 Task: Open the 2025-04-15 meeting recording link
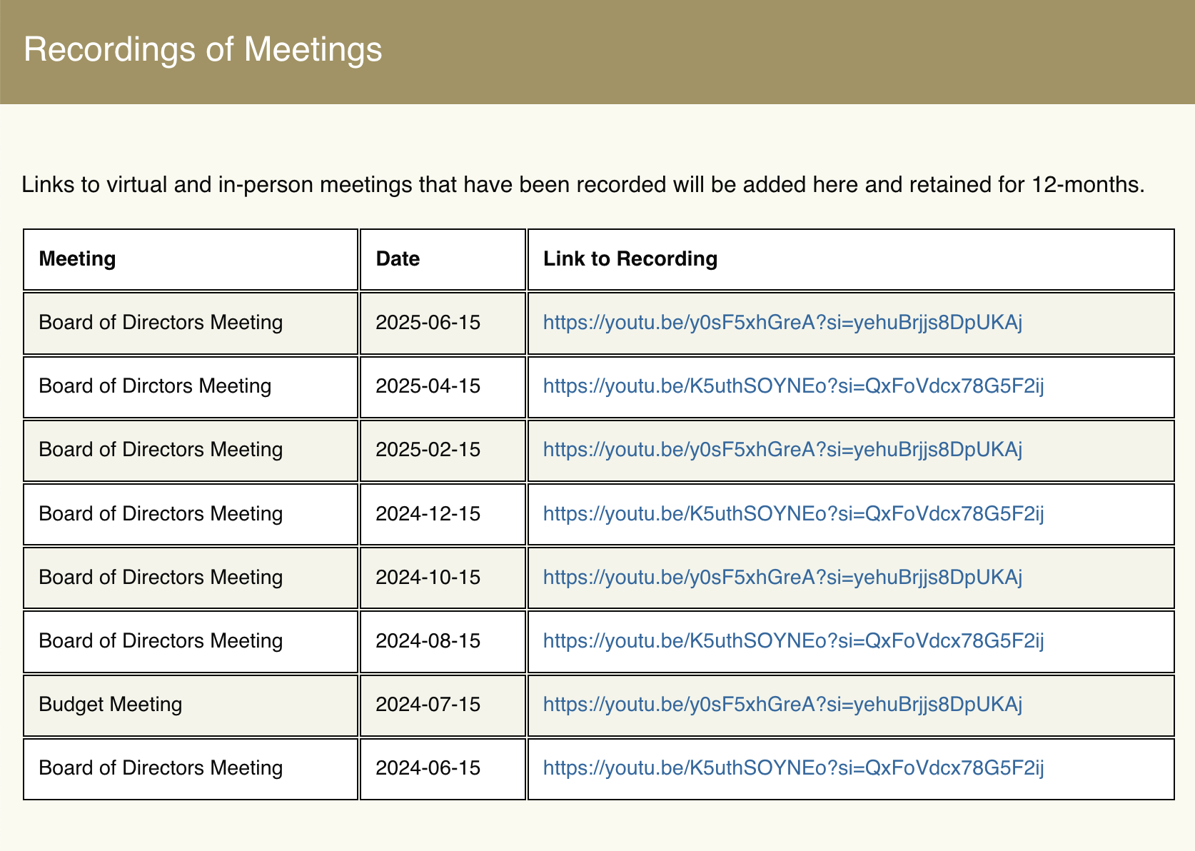[x=793, y=386]
